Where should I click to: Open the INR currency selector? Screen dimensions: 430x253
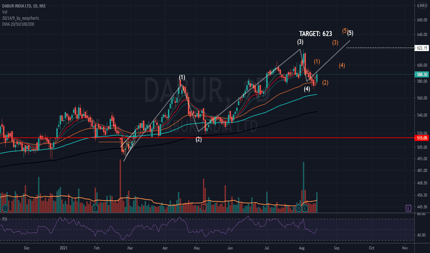coord(422,6)
